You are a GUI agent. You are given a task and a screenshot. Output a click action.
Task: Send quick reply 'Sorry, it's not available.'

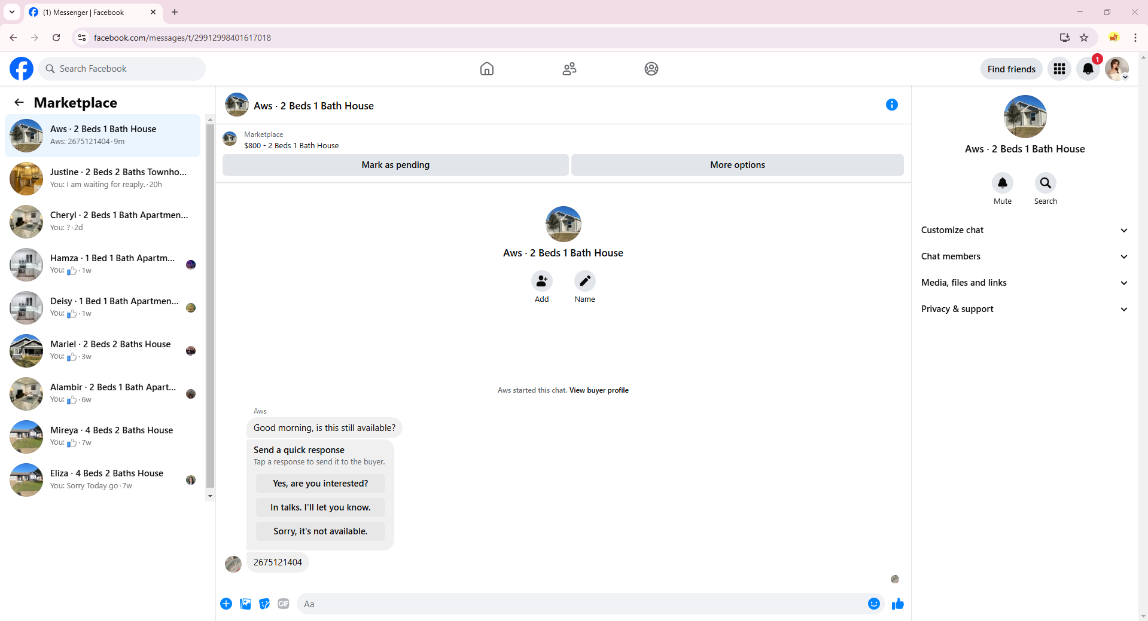coord(321,531)
